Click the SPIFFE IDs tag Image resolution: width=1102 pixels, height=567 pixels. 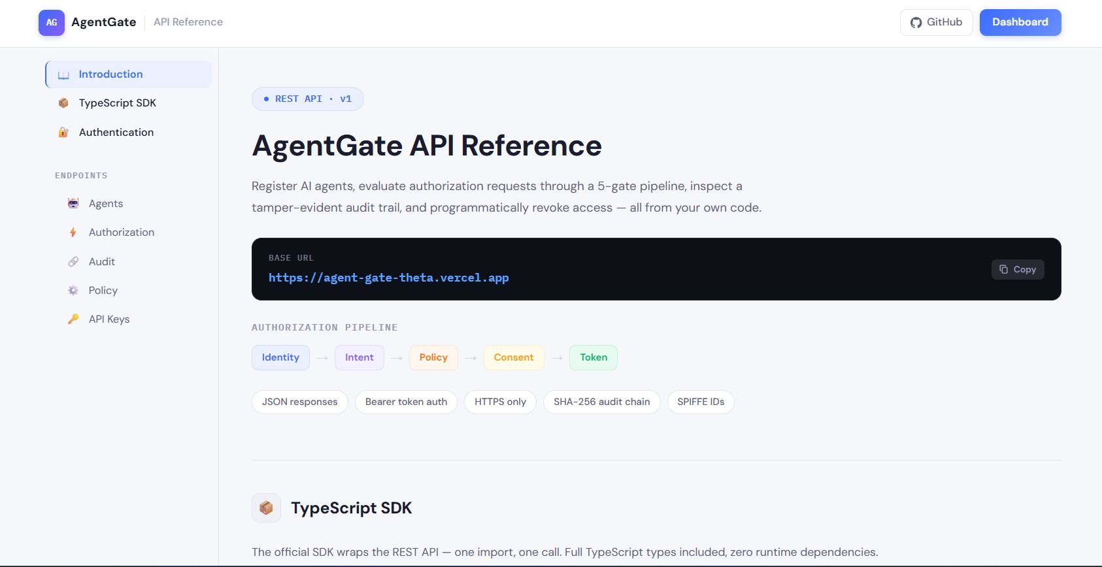coord(701,402)
